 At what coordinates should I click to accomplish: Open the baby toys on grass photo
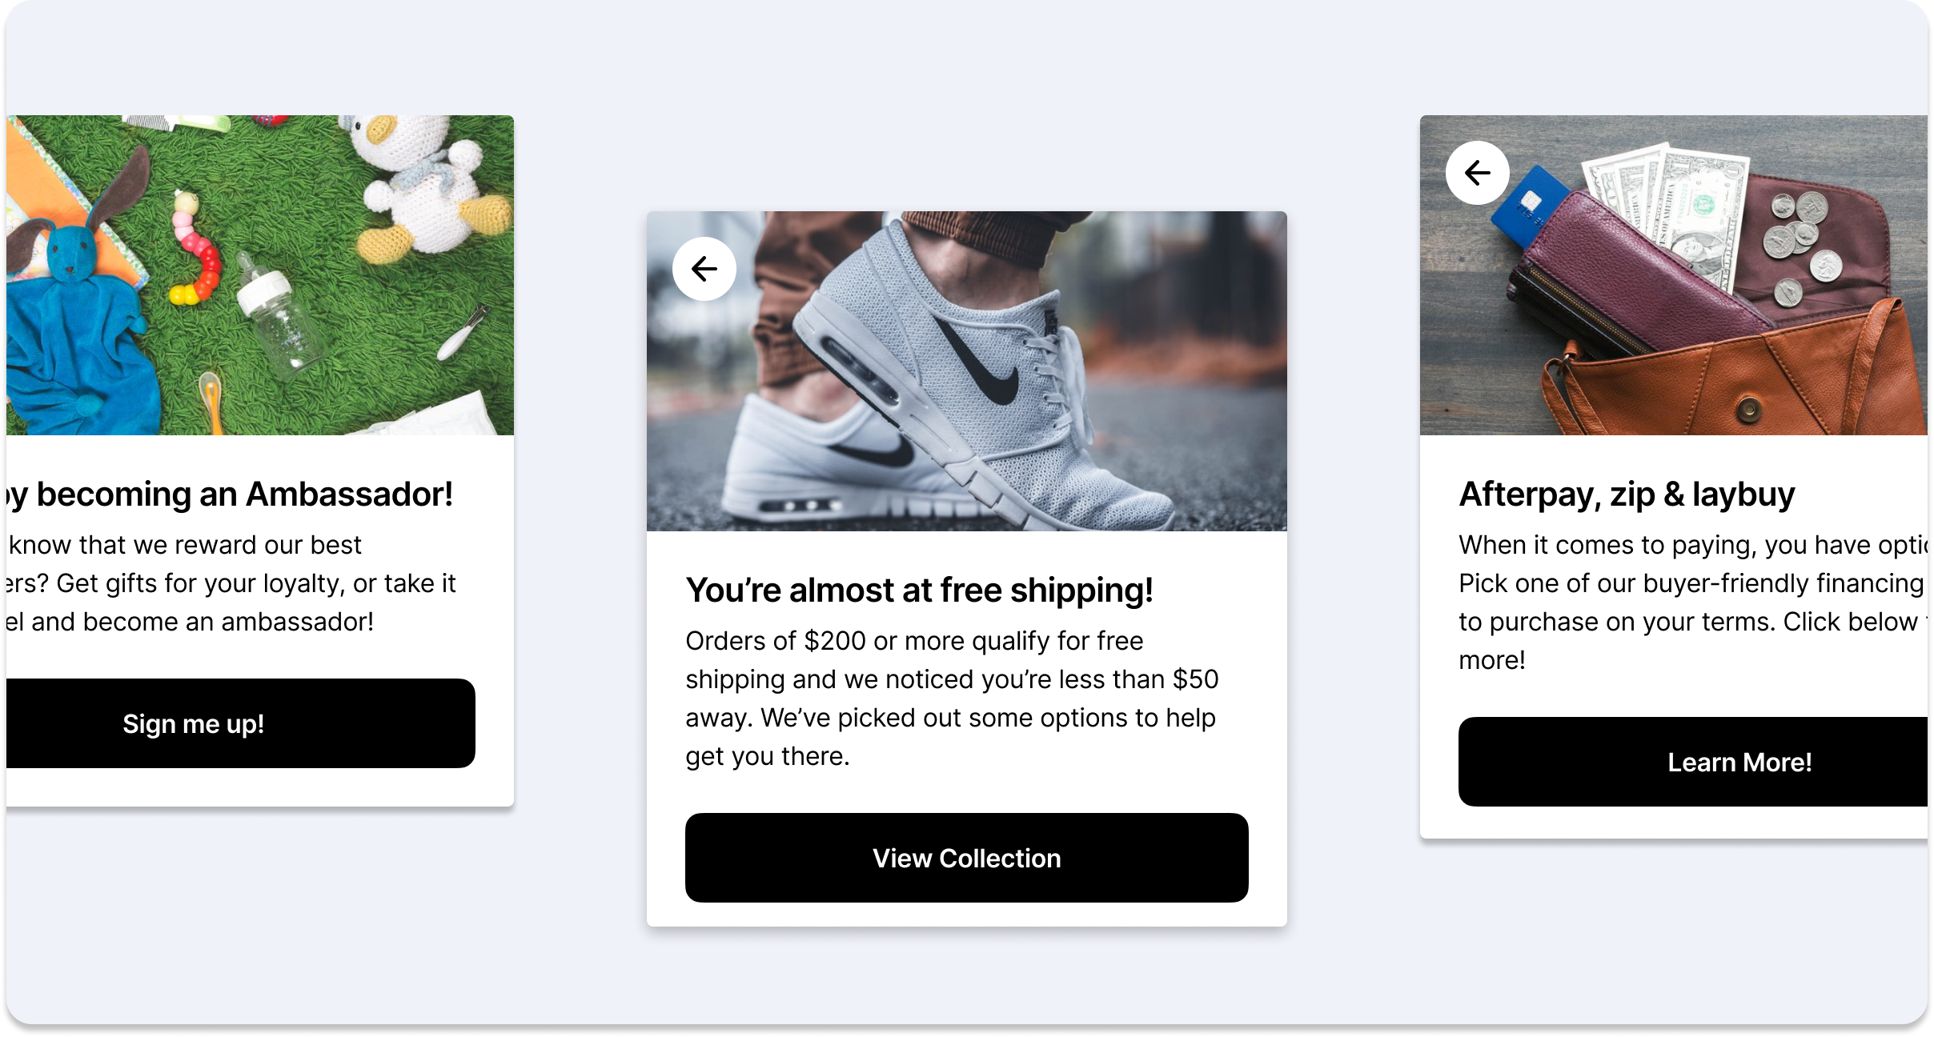260,275
